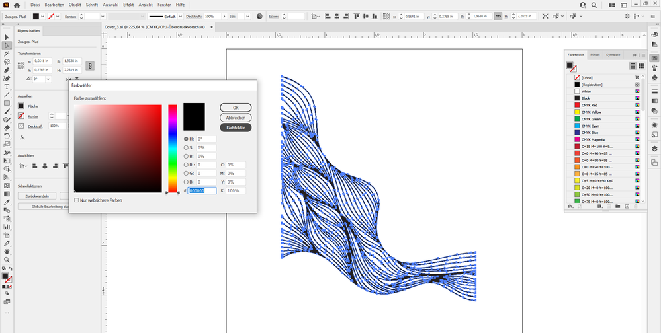Expand more swatches panel tabs chevron

tap(635, 55)
